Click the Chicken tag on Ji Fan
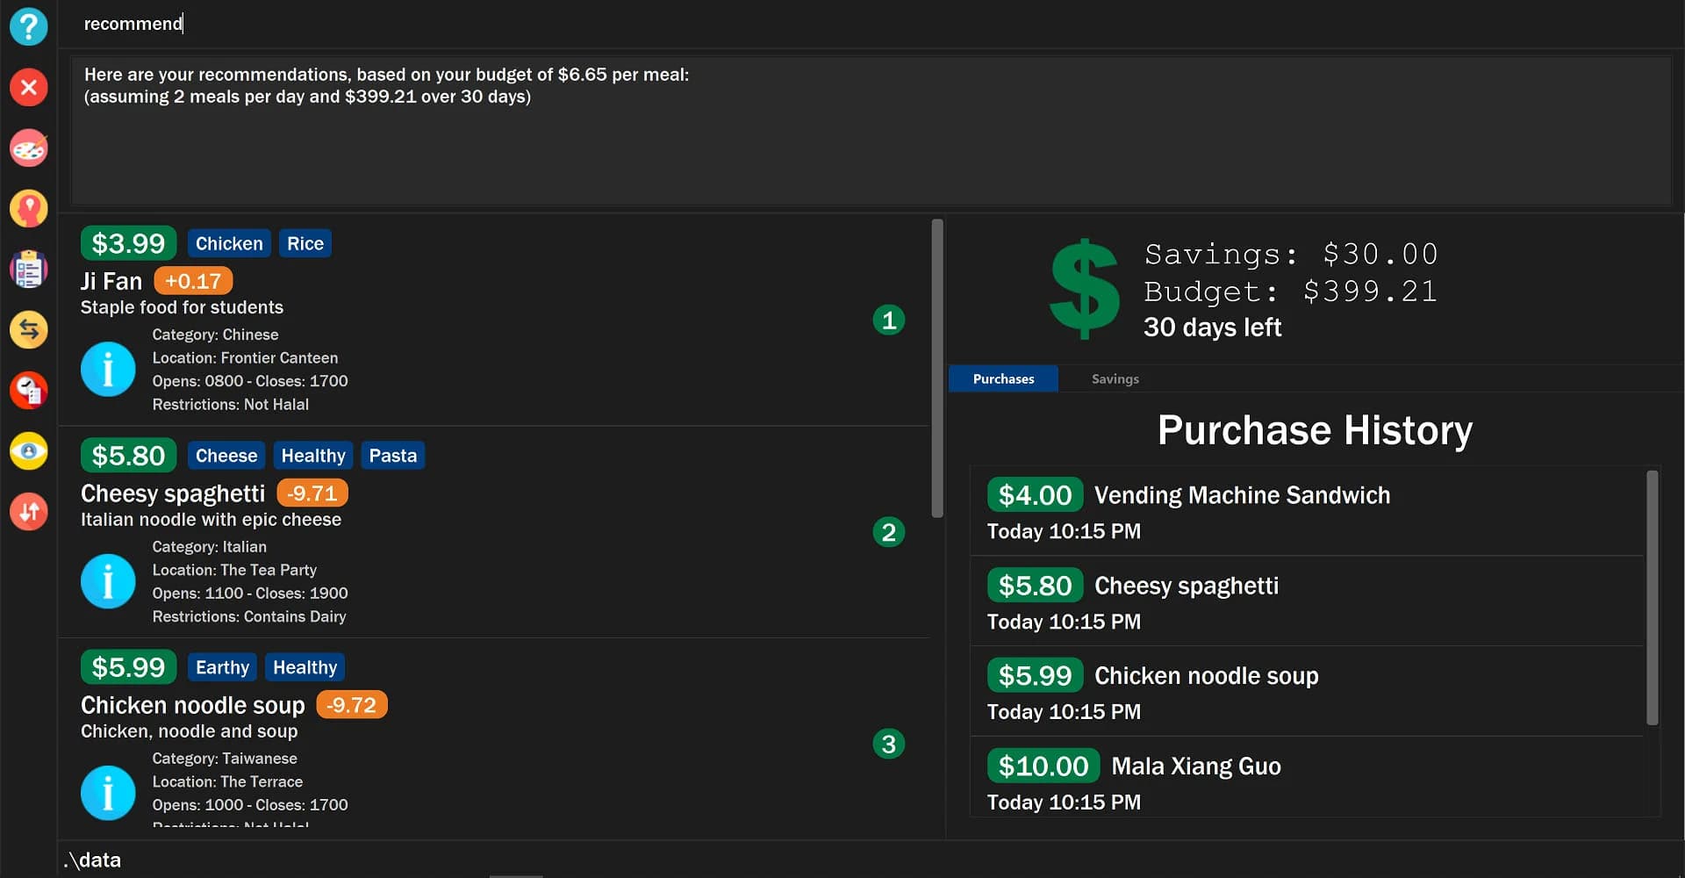This screenshot has width=1685, height=878. point(227,242)
